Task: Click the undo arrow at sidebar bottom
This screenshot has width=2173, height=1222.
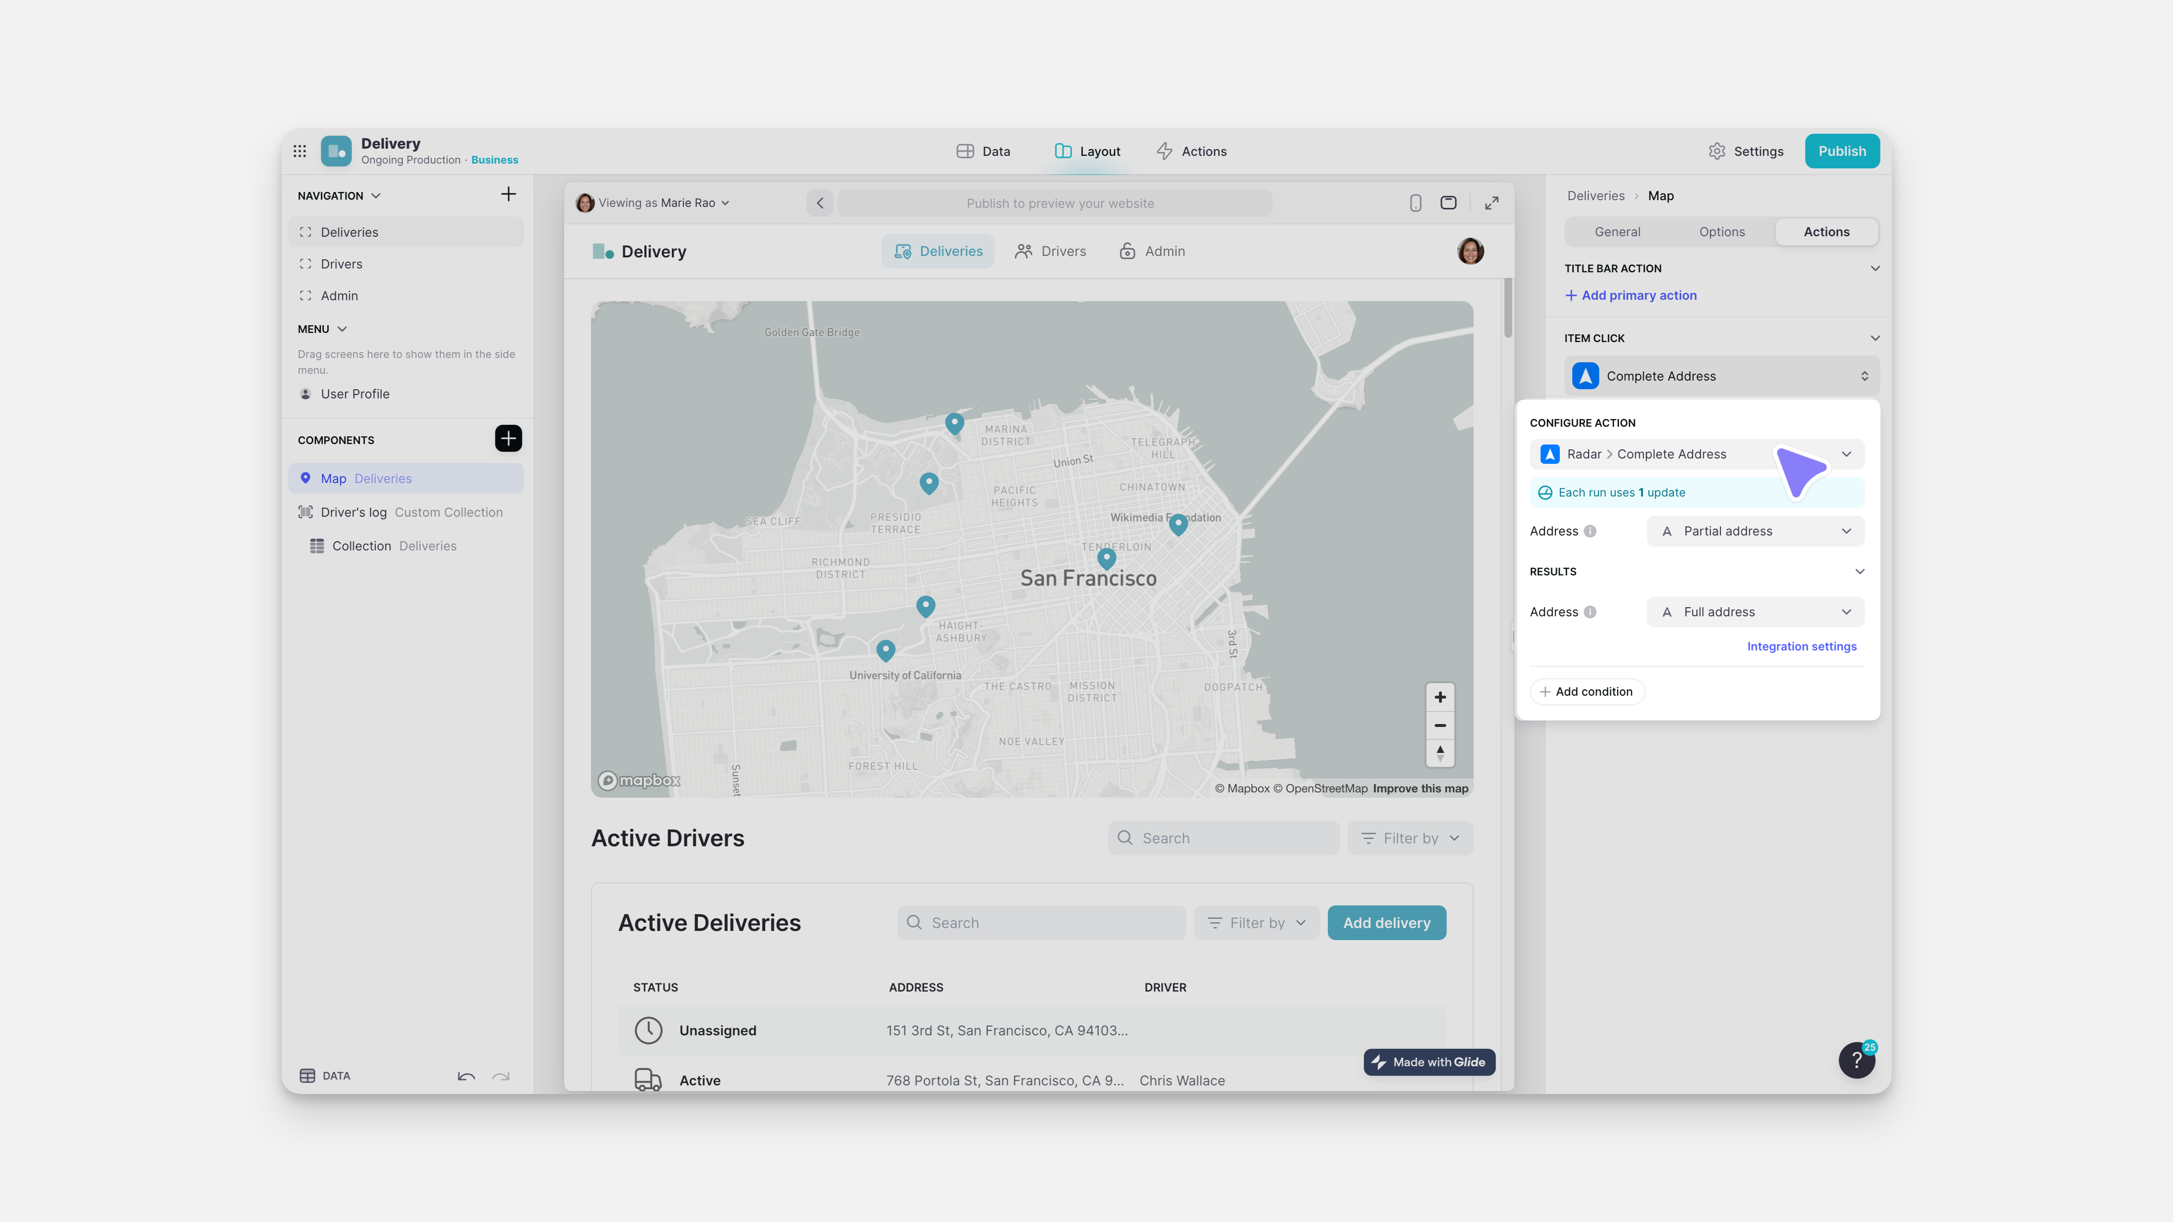Action: [466, 1078]
